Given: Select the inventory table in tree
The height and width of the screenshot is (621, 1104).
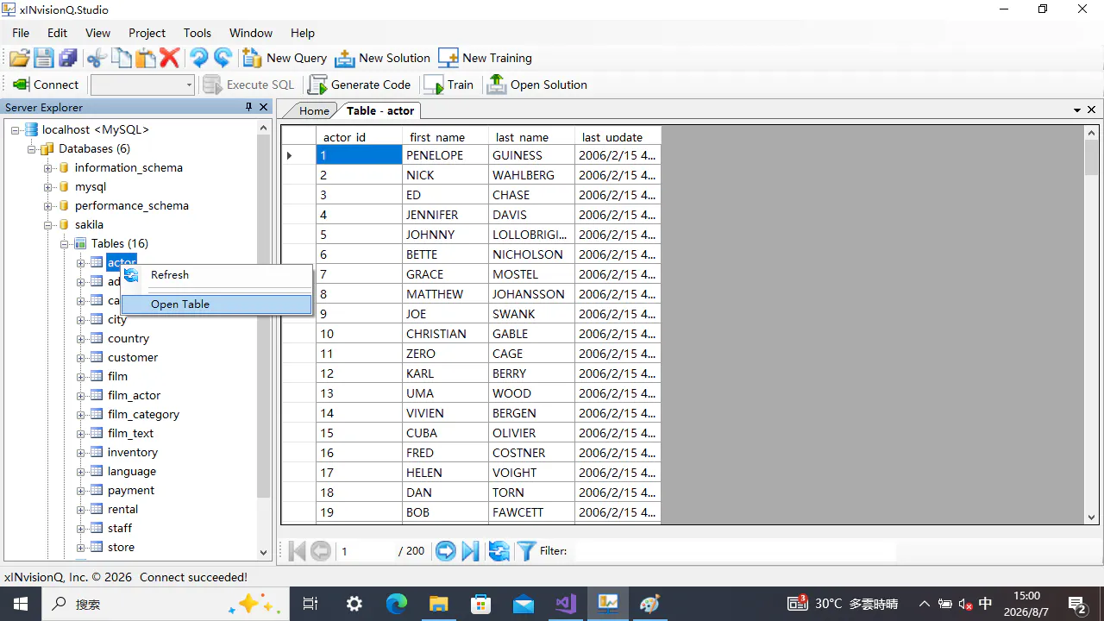Looking at the screenshot, I should pyautogui.click(x=133, y=452).
